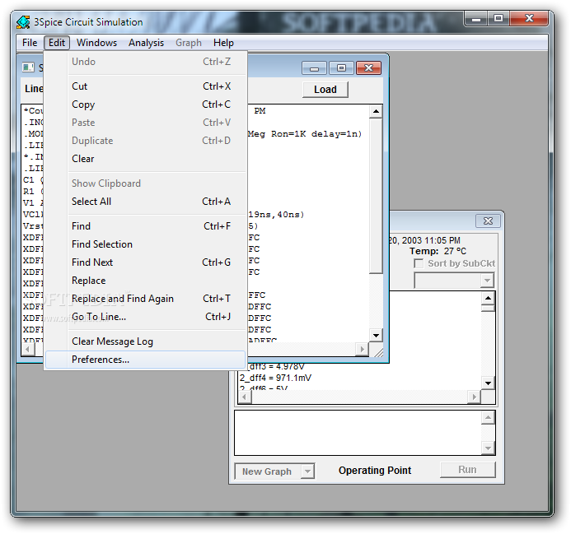This screenshot has width=571, height=534.
Task: Minimize the netlist child window
Action: [x=314, y=68]
